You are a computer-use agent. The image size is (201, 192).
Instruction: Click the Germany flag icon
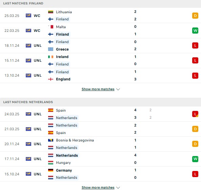click(51, 170)
